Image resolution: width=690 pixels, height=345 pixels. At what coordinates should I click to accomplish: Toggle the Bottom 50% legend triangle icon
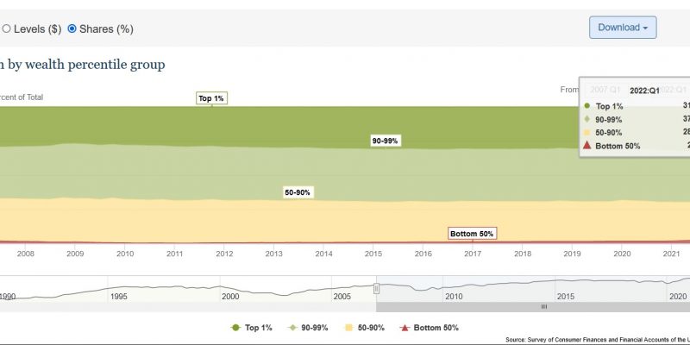coord(404,328)
